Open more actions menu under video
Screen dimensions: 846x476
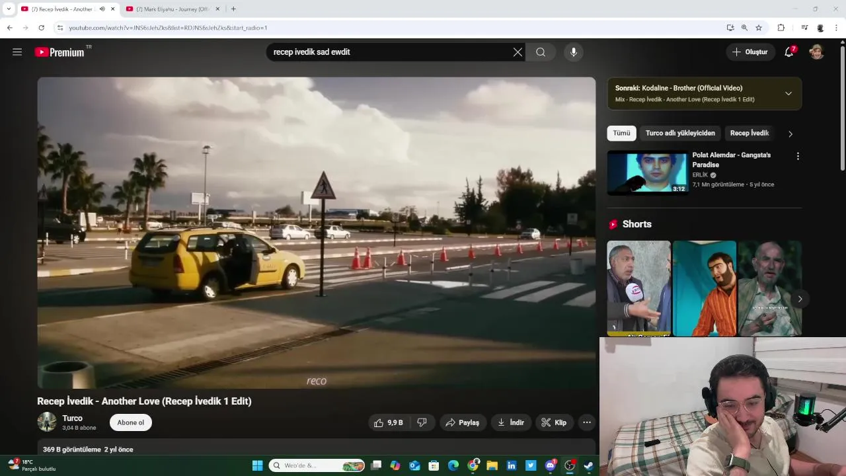click(586, 422)
